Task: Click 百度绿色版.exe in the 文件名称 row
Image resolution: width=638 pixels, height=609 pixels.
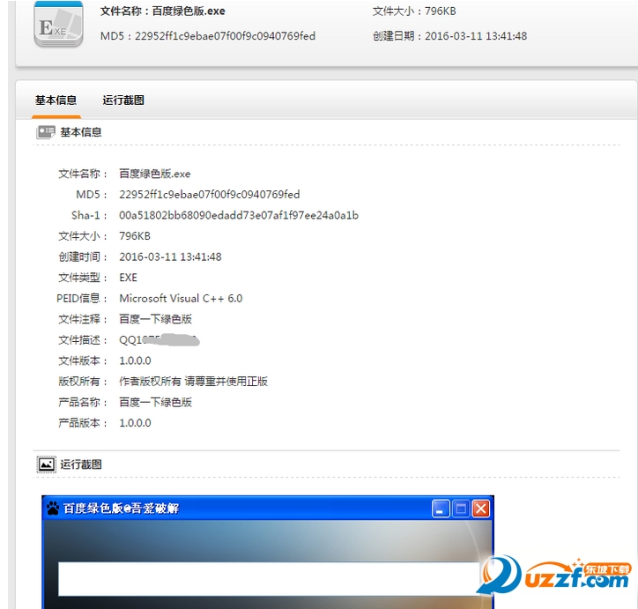Action: click(154, 174)
